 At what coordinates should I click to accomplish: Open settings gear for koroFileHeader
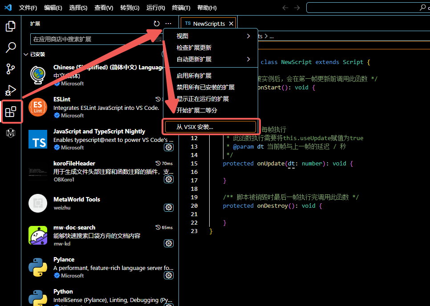(169, 179)
